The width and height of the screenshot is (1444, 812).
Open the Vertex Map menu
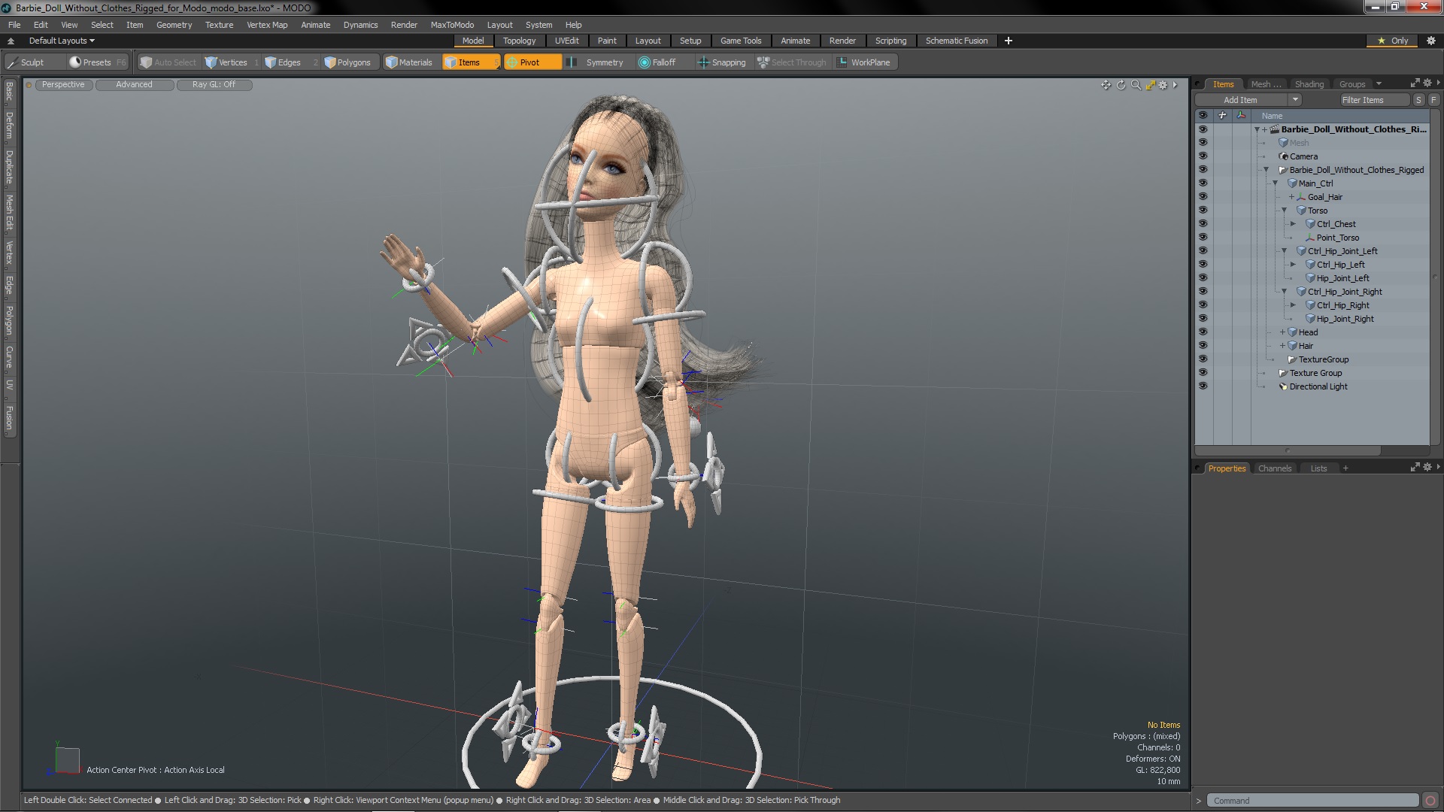(267, 25)
